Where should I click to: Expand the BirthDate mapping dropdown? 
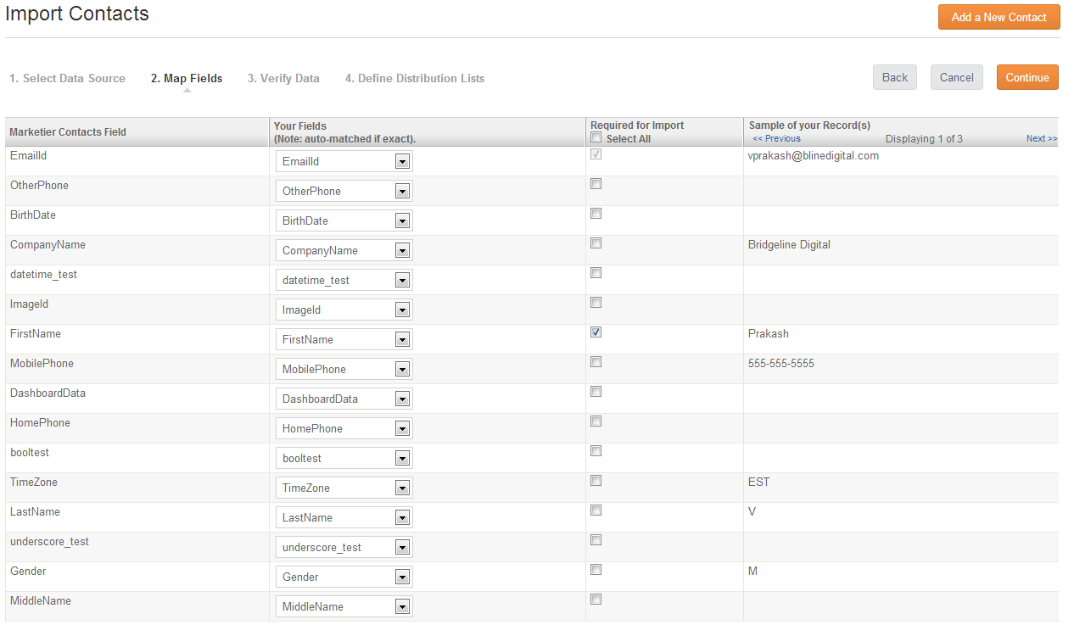(344, 220)
